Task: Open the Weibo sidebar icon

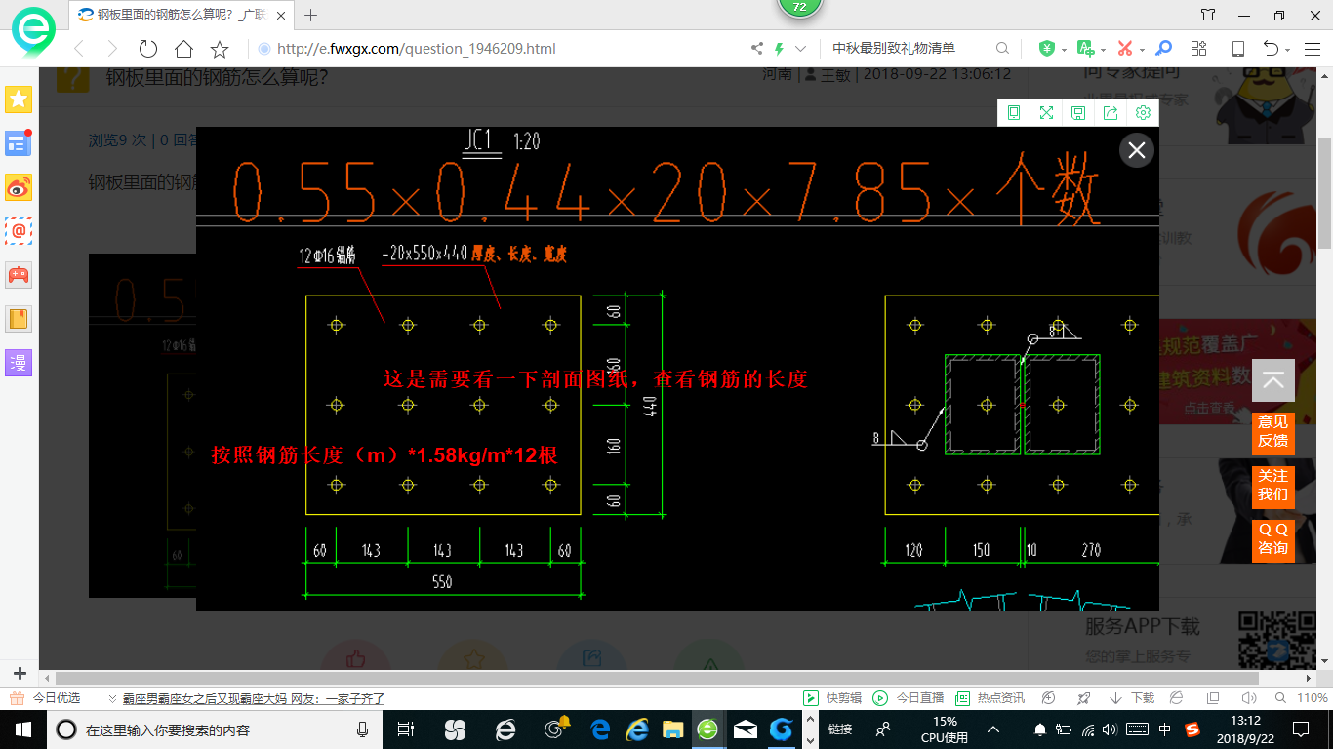Action: pos(19,187)
